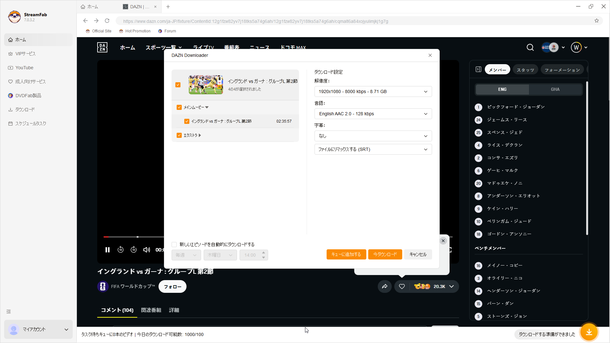
Task: Bookmark the page with the star icon
Action: 597,21
